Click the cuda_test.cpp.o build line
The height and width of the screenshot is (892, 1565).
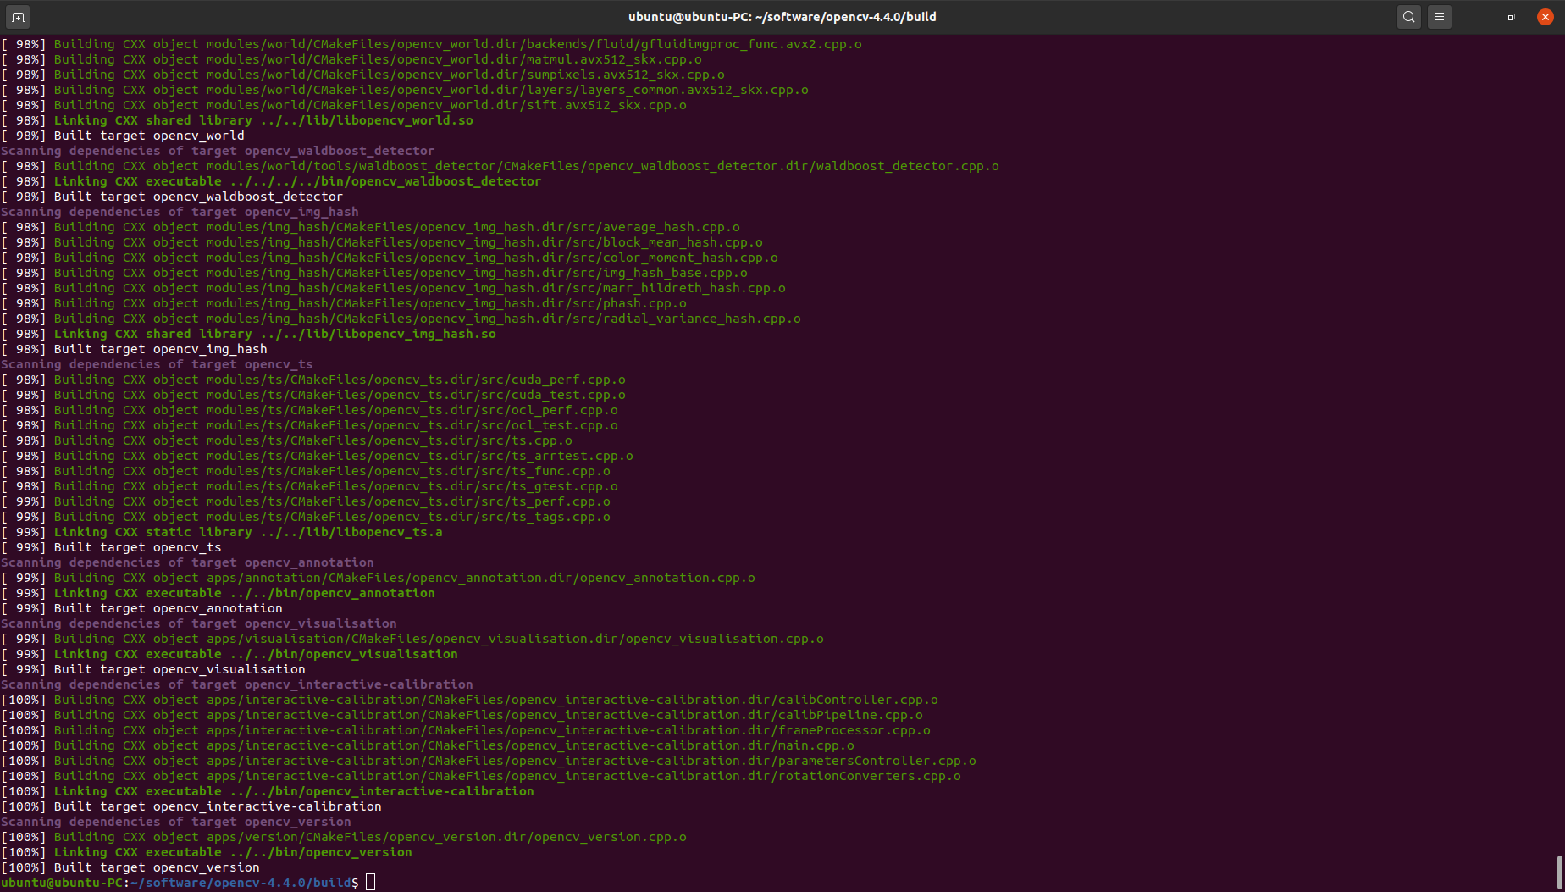tap(313, 395)
